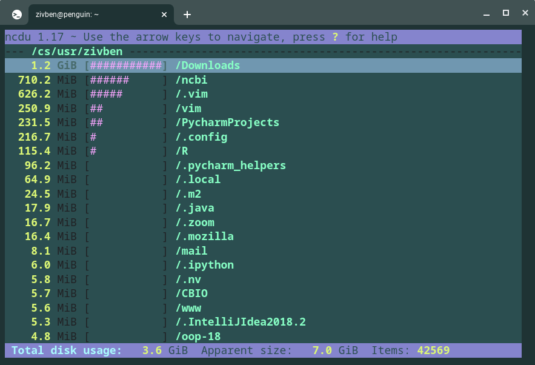Click the terminal app icon in title bar
This screenshot has width=535, height=365.
[17, 15]
